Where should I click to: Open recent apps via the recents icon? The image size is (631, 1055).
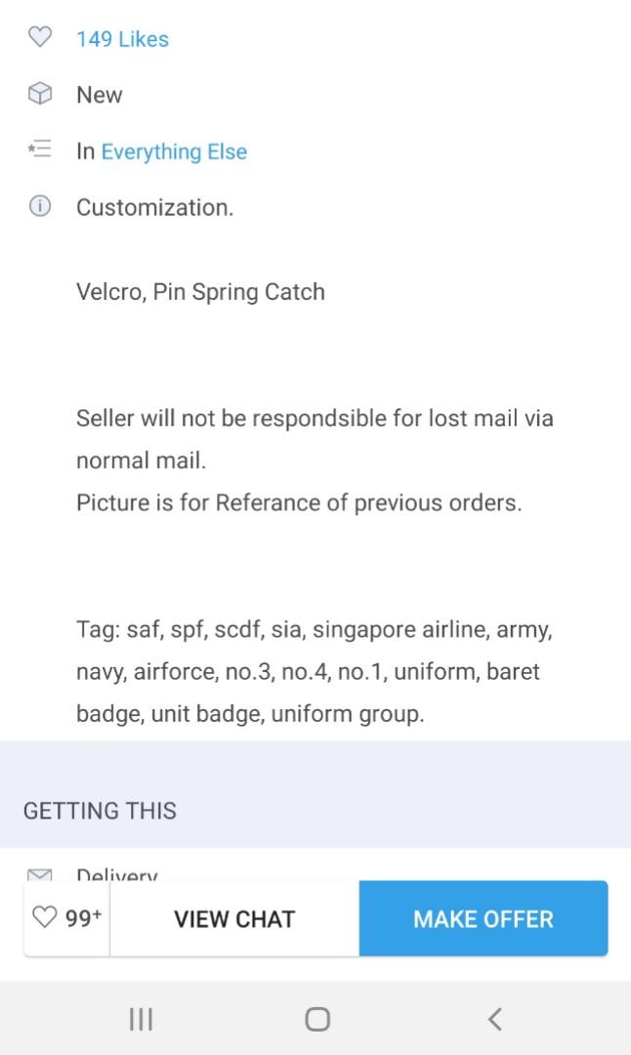[x=141, y=1018]
